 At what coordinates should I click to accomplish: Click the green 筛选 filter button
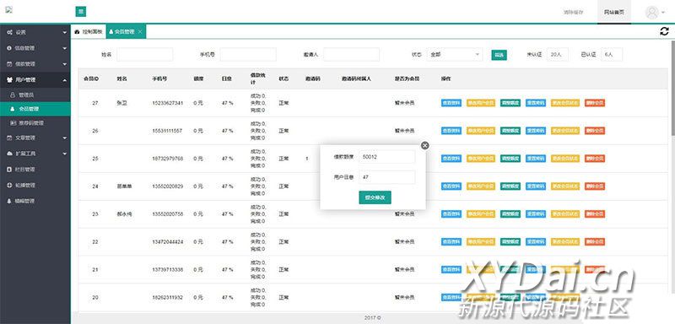click(x=499, y=55)
